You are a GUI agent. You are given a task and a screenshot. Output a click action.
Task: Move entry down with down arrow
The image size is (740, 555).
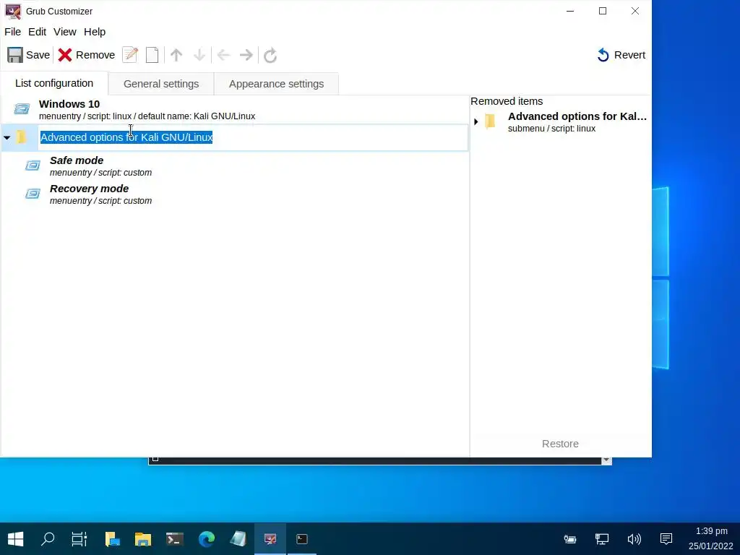(x=199, y=55)
